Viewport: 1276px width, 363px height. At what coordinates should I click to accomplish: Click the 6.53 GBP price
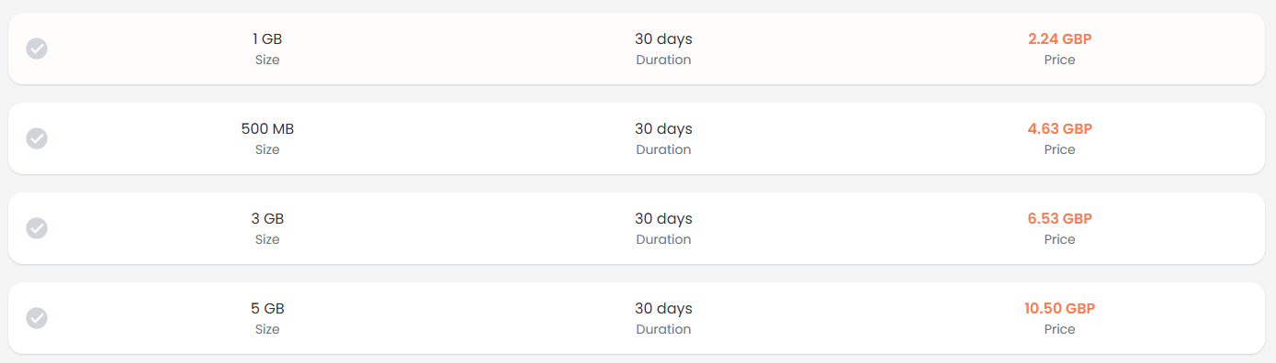pos(1059,218)
